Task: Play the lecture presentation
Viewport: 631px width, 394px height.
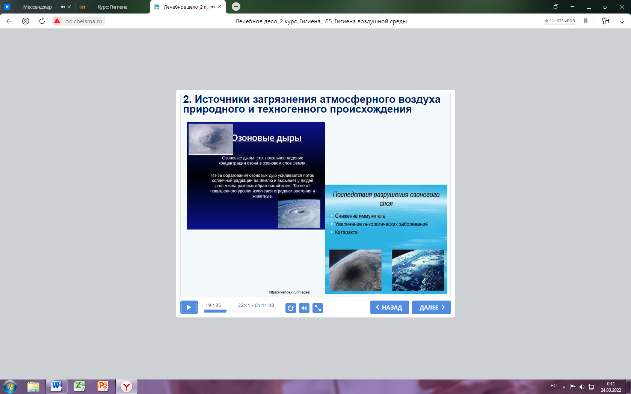Action: [x=189, y=307]
